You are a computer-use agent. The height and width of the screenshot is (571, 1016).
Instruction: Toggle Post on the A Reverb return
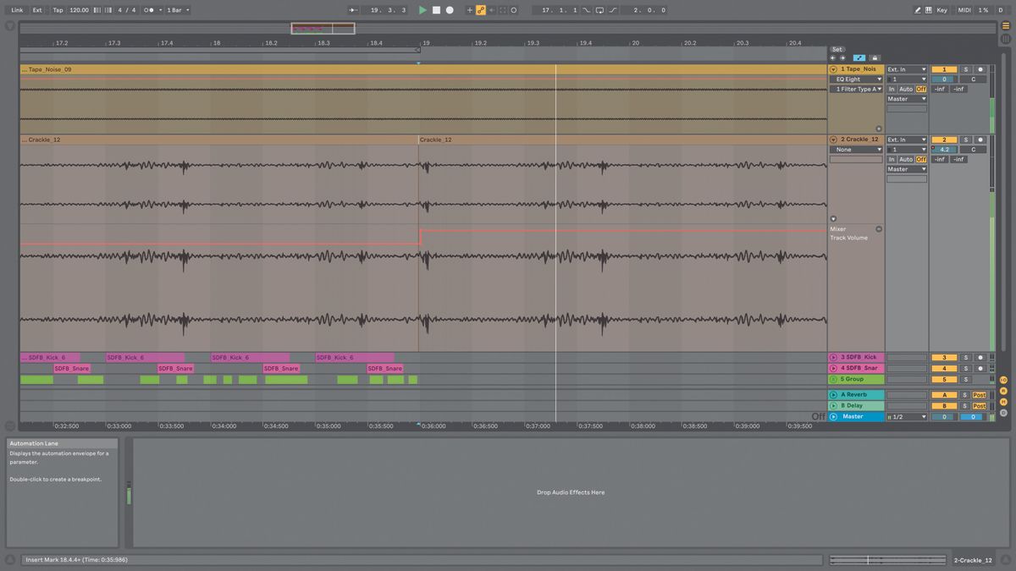pyautogui.click(x=980, y=395)
